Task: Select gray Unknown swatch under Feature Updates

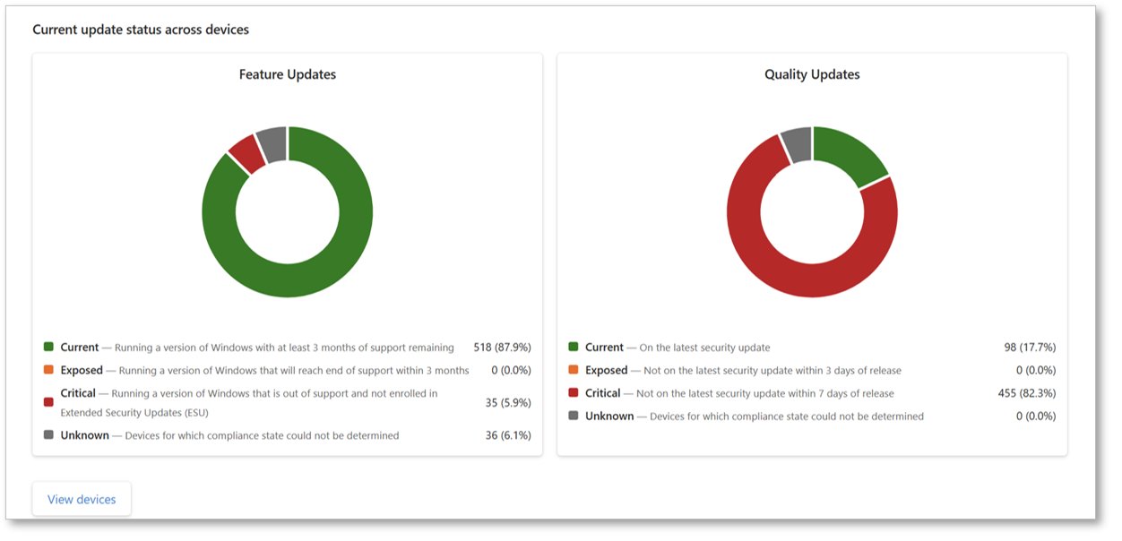Action: pos(48,435)
